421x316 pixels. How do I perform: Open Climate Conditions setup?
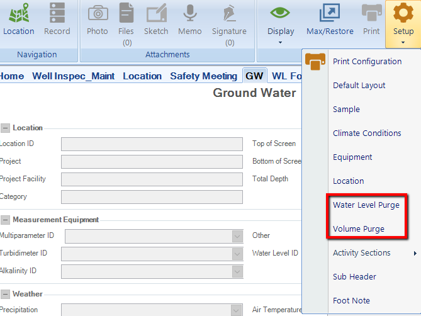[367, 133]
